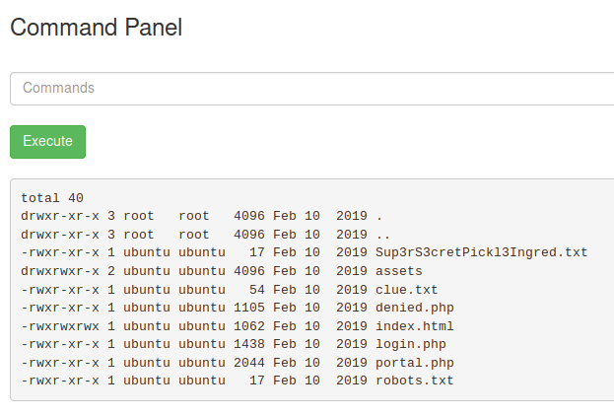Click denied.php in the file listing
This screenshot has width=614, height=416.
click(x=415, y=308)
